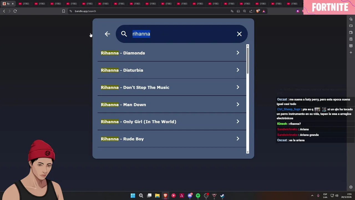This screenshot has width=355, height=200.
Task: Open Steam from the taskbar
Action: click(222, 196)
